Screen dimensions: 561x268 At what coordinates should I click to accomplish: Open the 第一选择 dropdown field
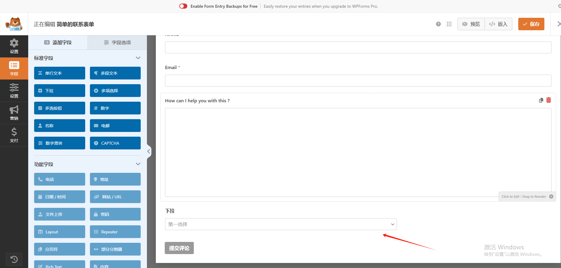point(280,224)
